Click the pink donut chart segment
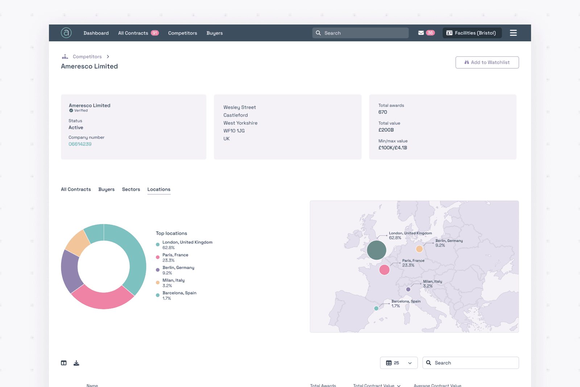Image resolution: width=580 pixels, height=387 pixels. click(x=103, y=299)
